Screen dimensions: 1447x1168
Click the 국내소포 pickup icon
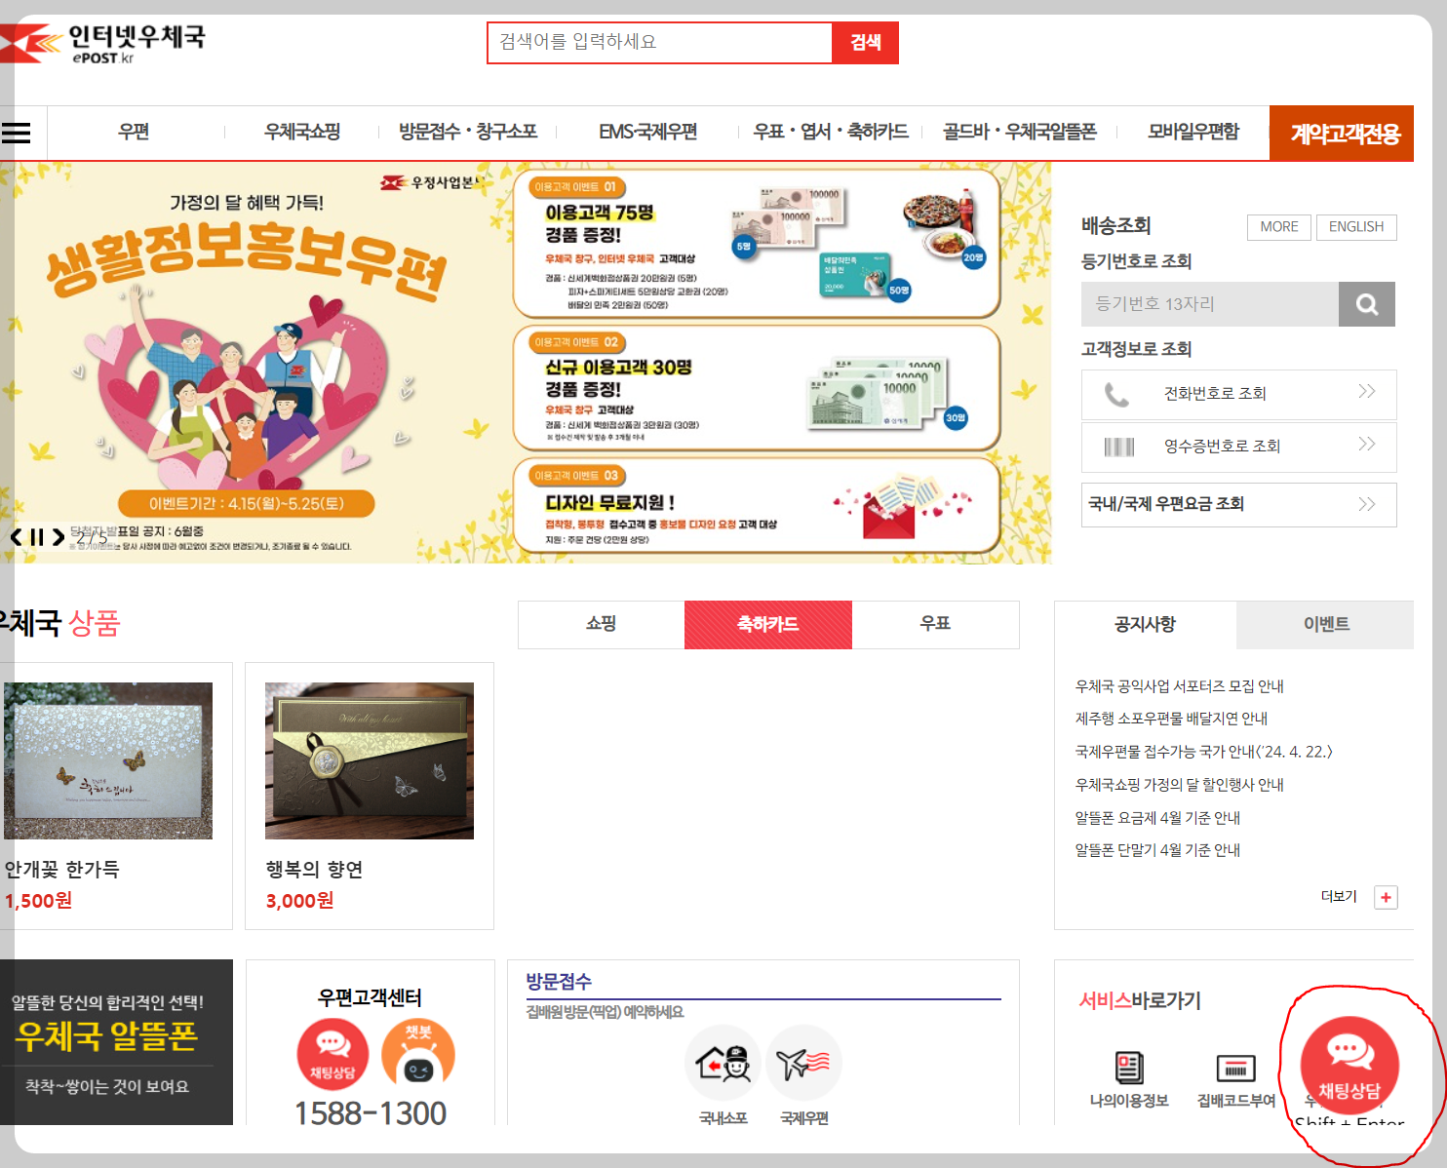pos(723,1064)
